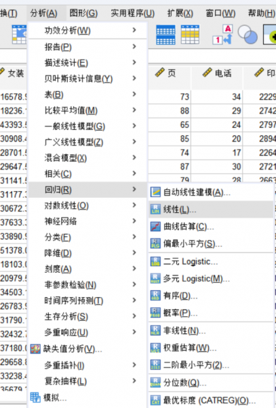The width and height of the screenshot is (276, 408).
Task: Click the yellow and blue grid toolbar icon
Action: tap(190, 35)
